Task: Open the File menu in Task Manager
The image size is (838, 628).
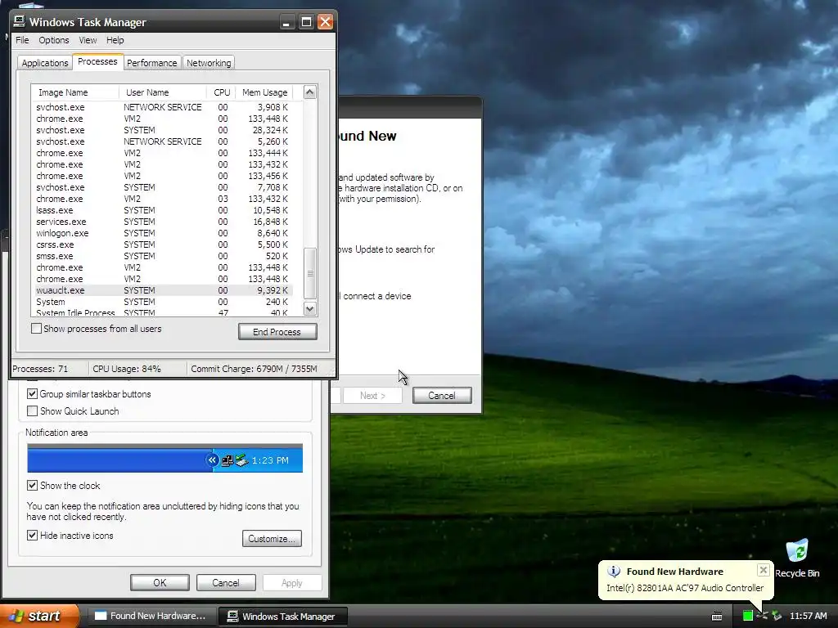Action: point(22,40)
